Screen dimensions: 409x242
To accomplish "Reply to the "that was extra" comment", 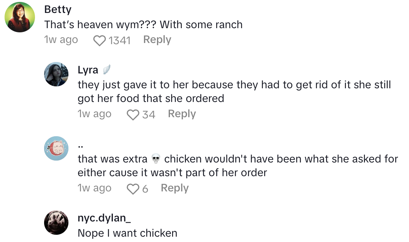I will pos(174,188).
